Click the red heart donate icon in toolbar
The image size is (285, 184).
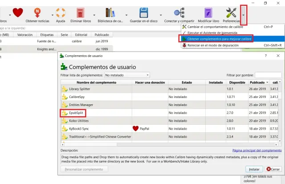coord(18,12)
